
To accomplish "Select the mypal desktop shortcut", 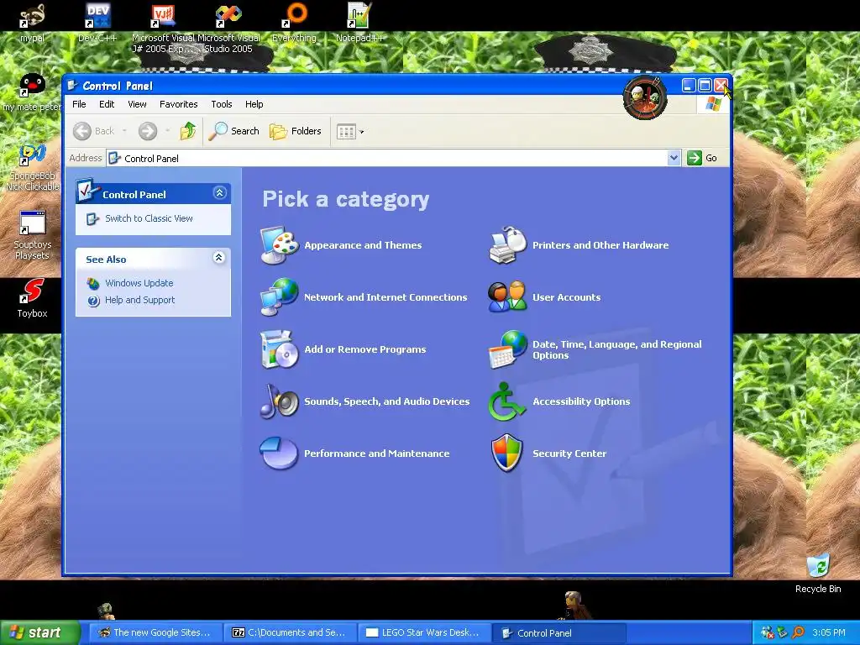I will [x=33, y=23].
